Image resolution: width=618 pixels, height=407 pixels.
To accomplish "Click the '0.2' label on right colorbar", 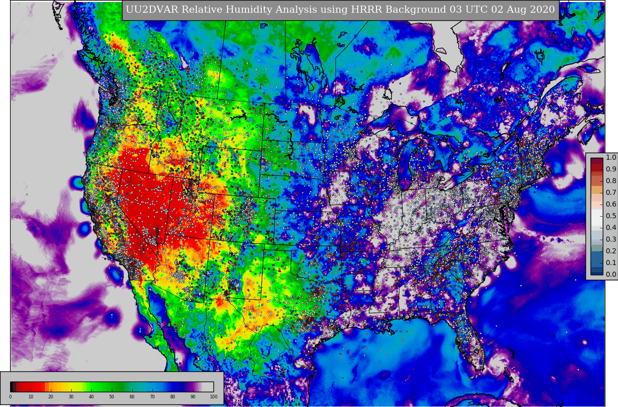I will pyautogui.click(x=611, y=251).
